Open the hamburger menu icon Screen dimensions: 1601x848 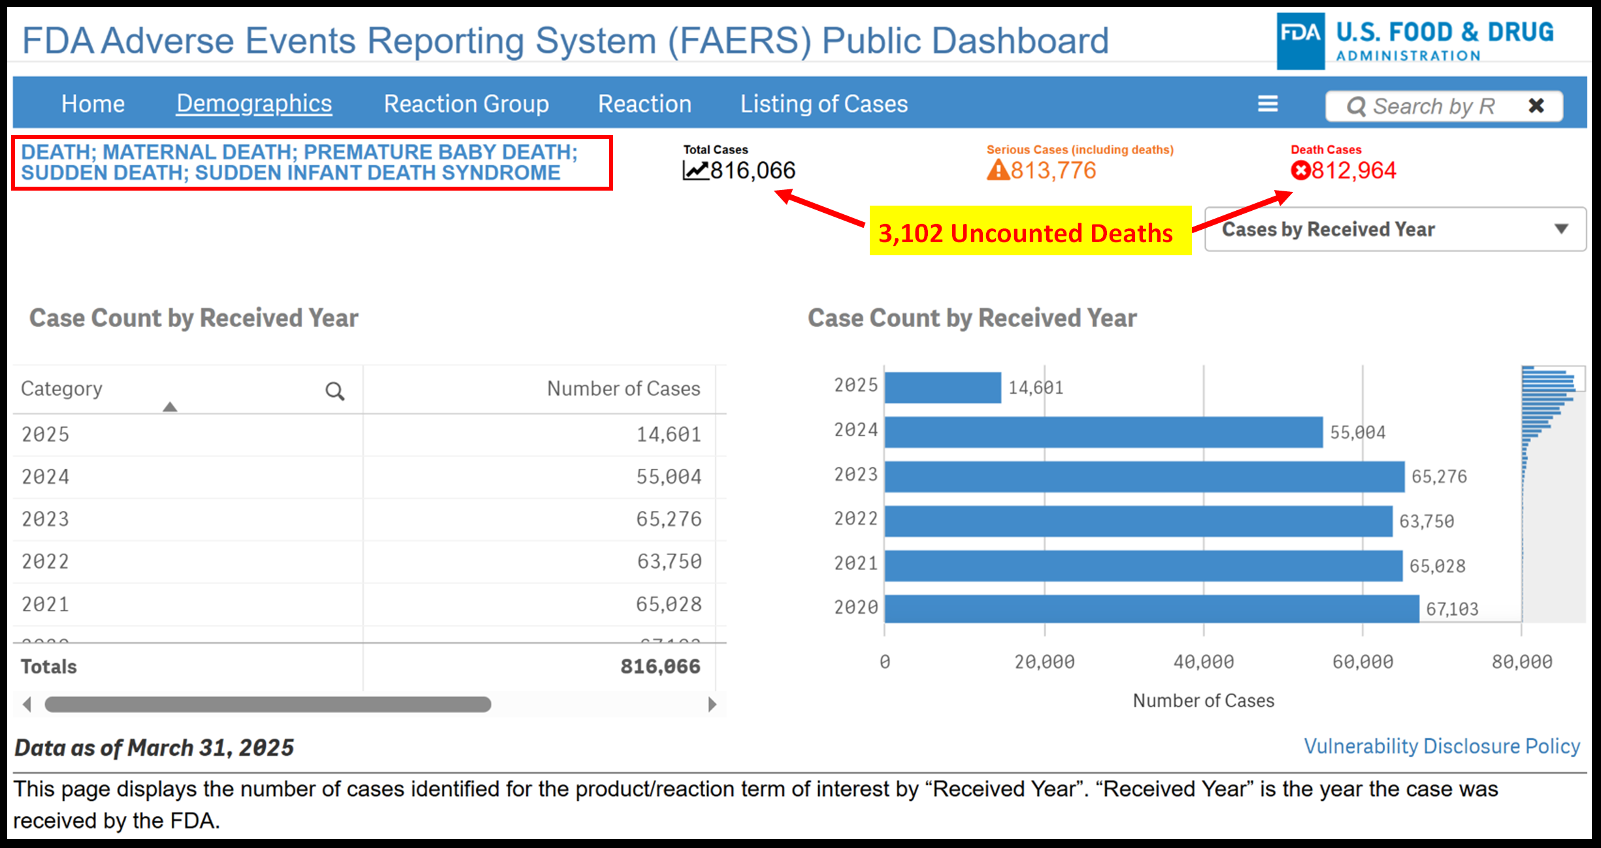(1268, 104)
